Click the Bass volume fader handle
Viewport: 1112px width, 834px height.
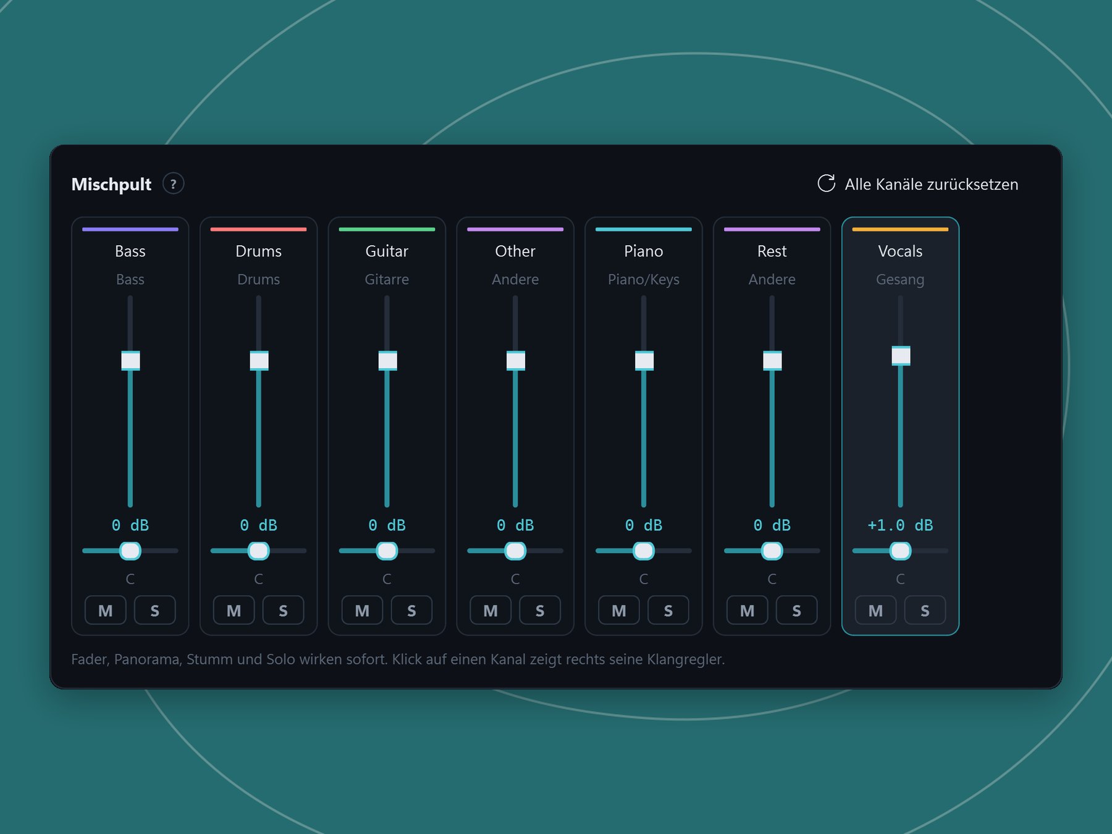pos(130,361)
